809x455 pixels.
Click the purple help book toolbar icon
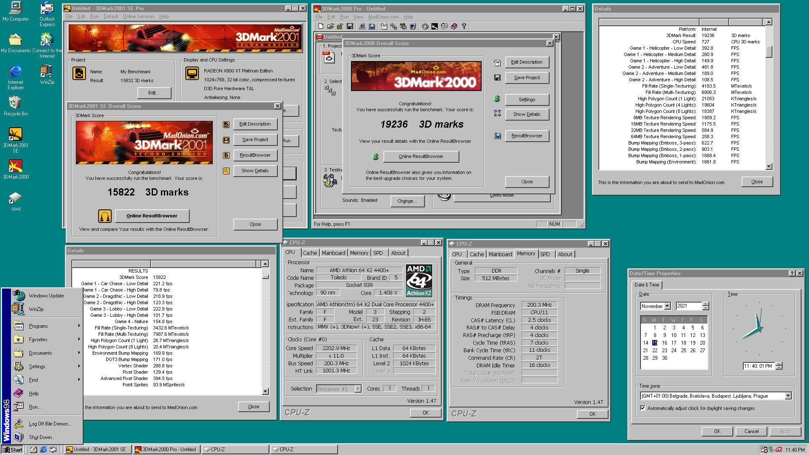[x=454, y=27]
